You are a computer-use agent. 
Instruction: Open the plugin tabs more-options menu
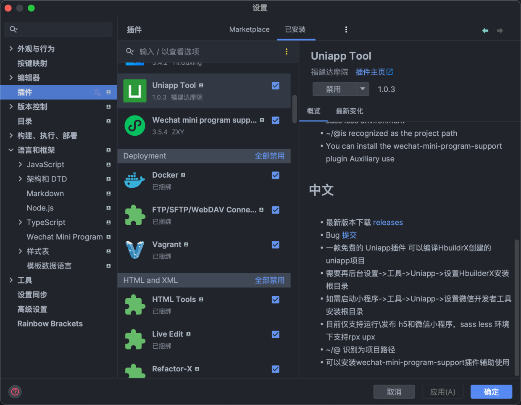pos(346,29)
